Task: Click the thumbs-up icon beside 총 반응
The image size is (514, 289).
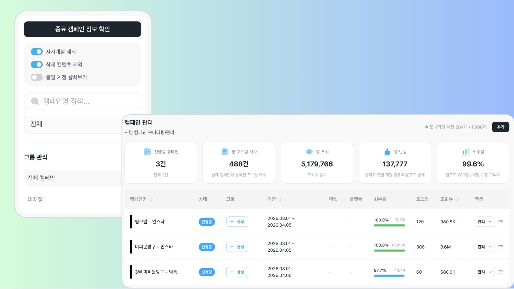Action: pyautogui.click(x=387, y=152)
